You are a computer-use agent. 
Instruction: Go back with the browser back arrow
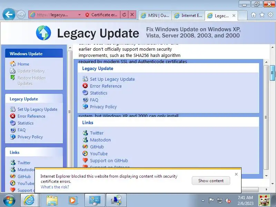coord(9,14)
